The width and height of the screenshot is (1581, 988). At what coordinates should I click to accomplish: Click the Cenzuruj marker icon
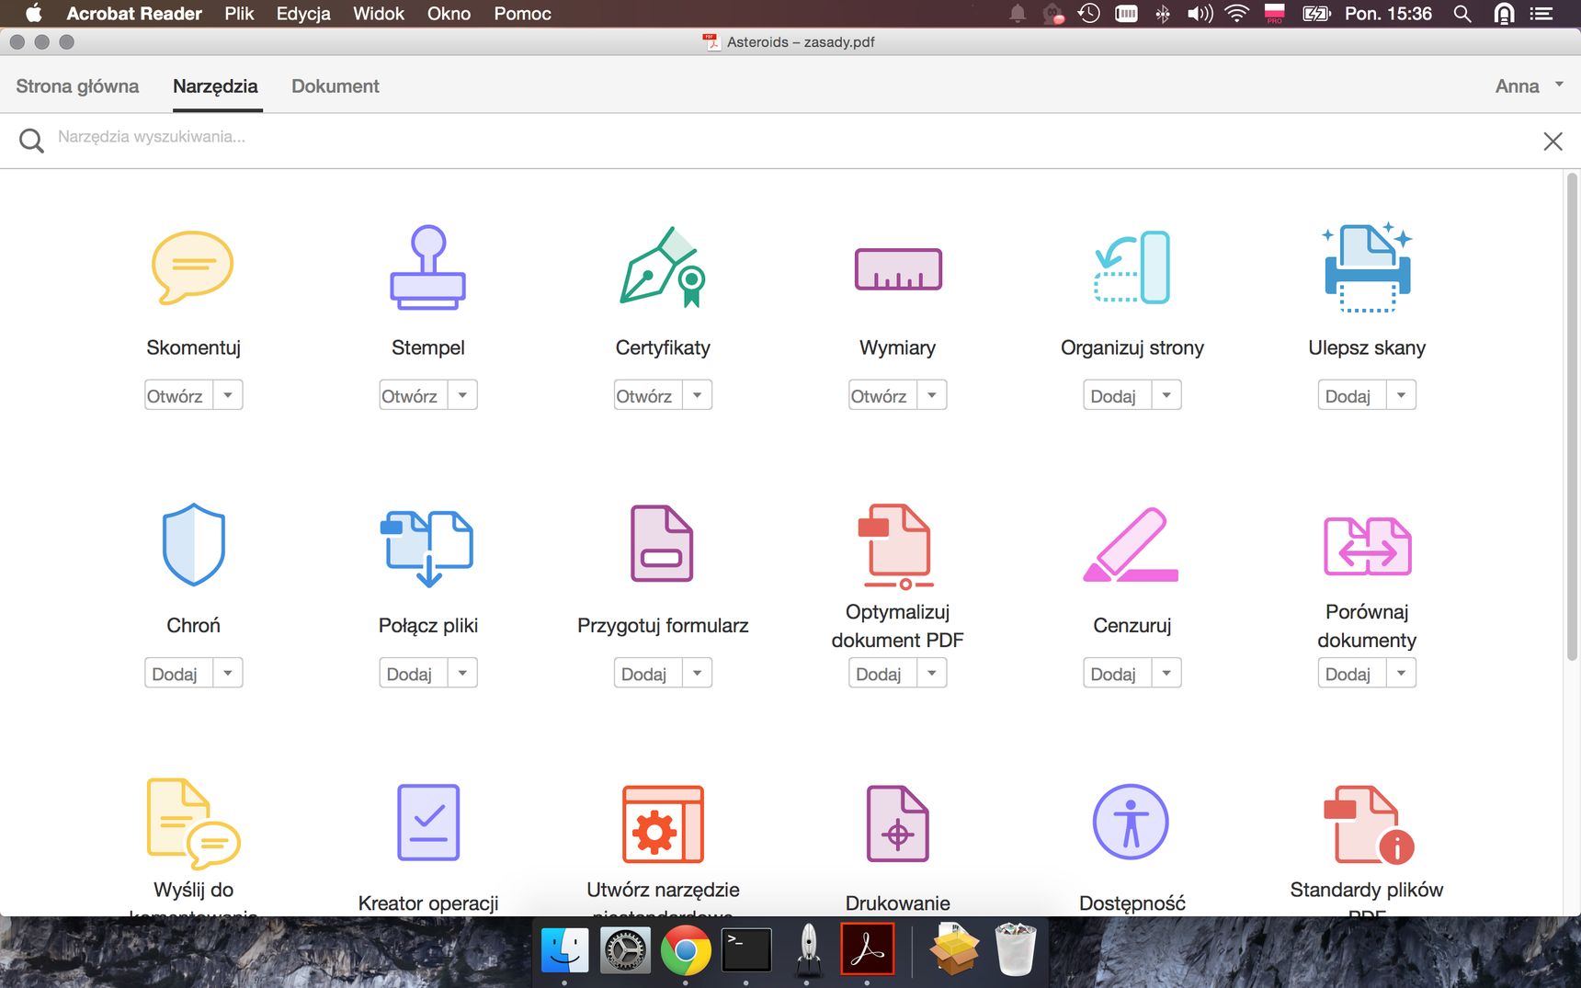1132,545
